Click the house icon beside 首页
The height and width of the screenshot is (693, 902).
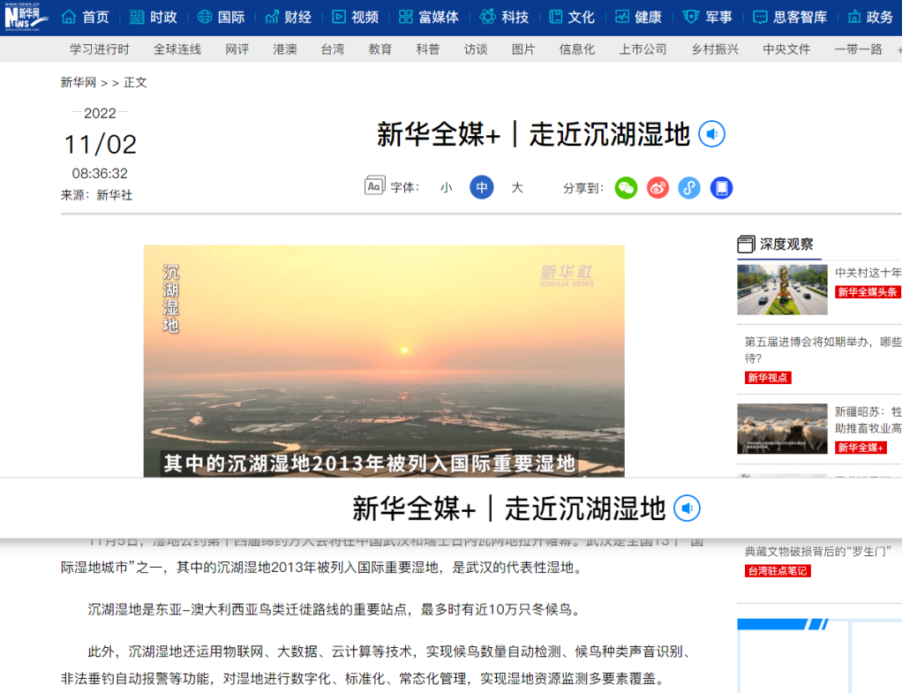point(68,17)
